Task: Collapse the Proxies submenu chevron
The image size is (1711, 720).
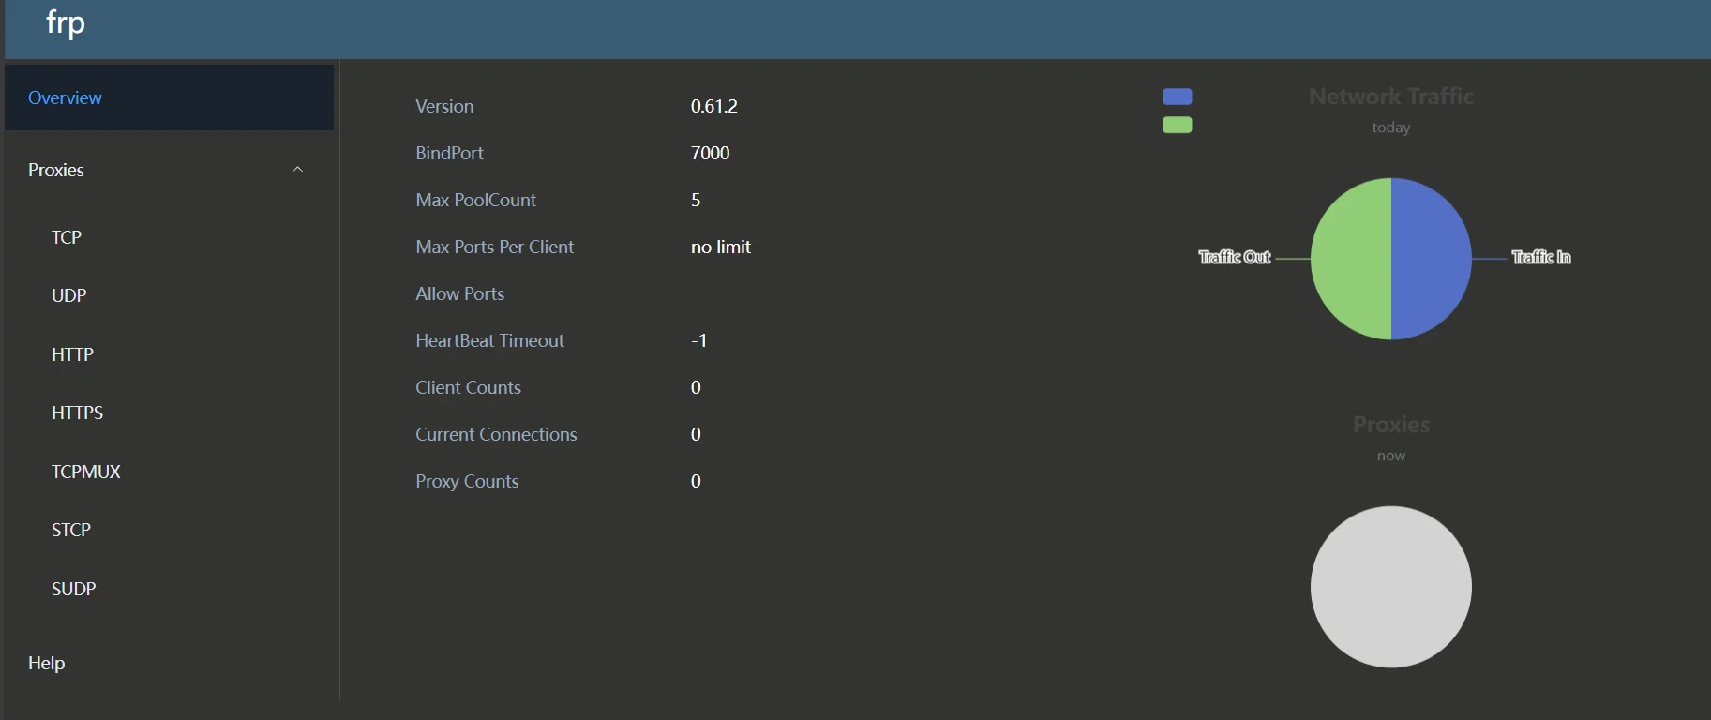Action: point(297,170)
